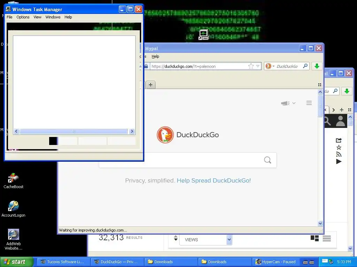Open the VIEWS sort dropdown
The height and width of the screenshot is (267, 357).
206,240
